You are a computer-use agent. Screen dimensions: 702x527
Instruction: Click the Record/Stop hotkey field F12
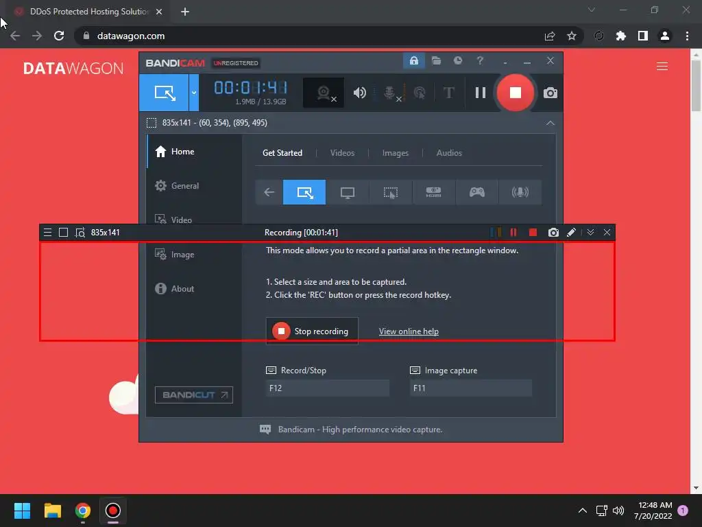point(328,388)
